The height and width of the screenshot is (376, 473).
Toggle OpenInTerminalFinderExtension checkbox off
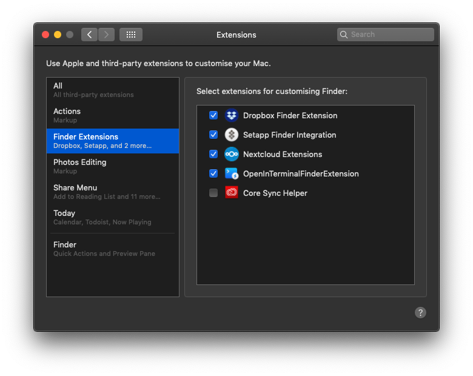coord(213,173)
